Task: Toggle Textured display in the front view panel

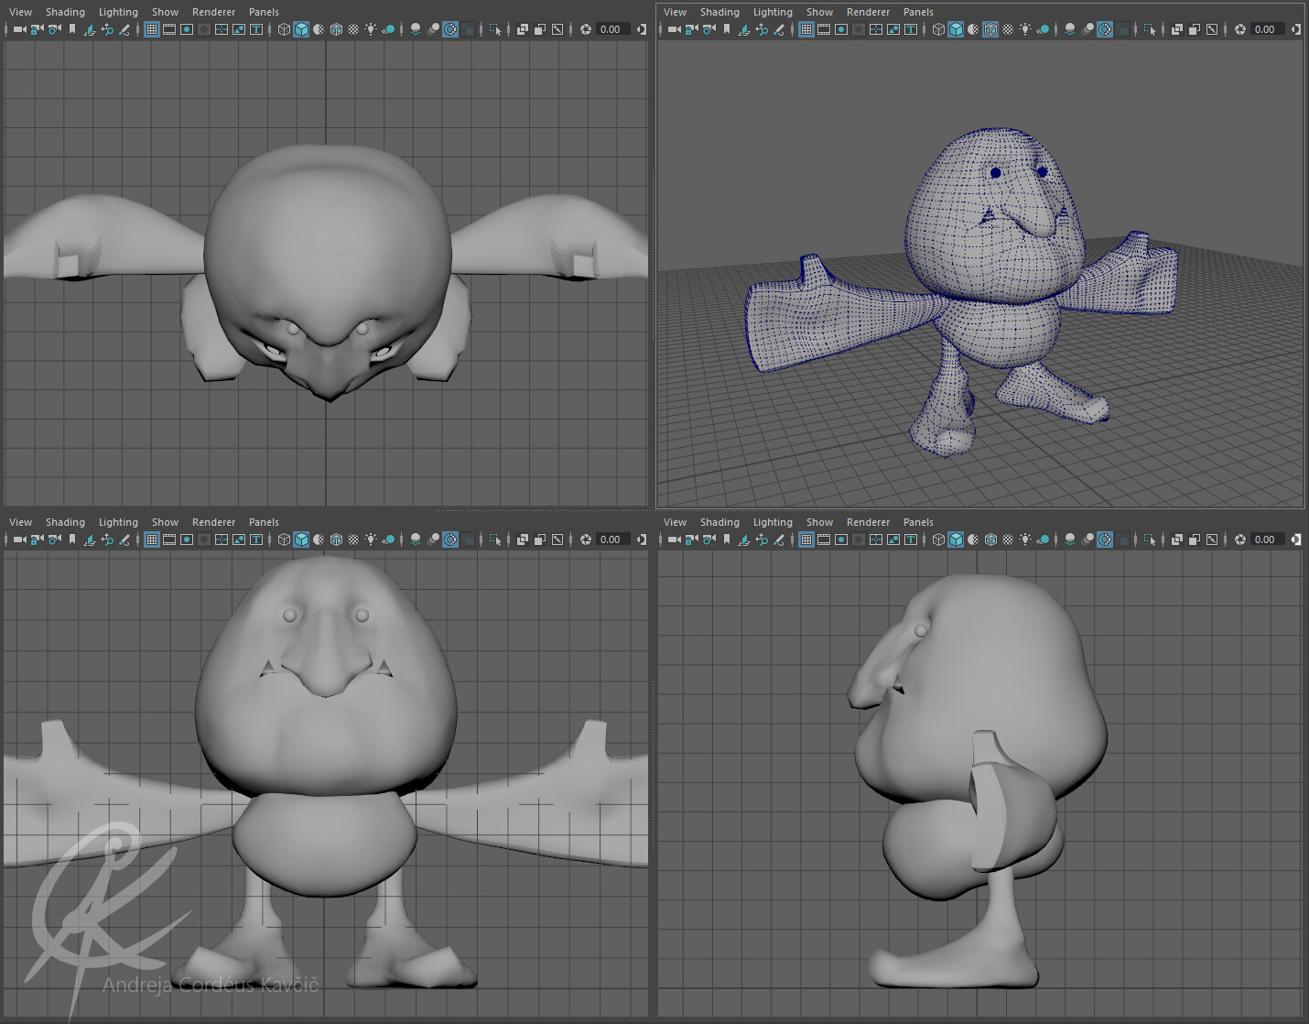Action: [x=353, y=539]
